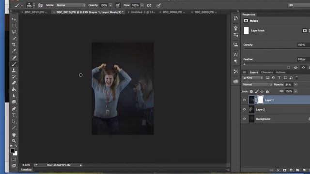Open brush Mode Normal dropdown
This screenshot has width=310, height=174.
71,5
